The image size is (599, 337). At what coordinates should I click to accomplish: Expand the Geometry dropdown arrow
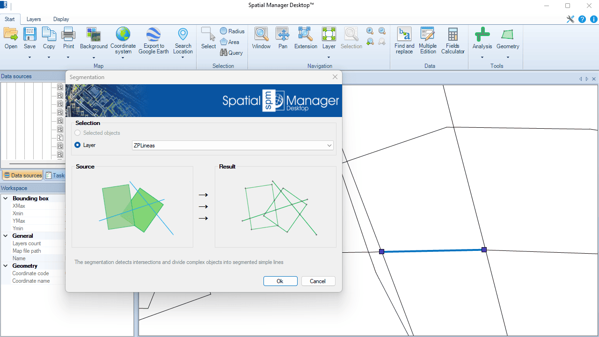pyautogui.click(x=508, y=58)
